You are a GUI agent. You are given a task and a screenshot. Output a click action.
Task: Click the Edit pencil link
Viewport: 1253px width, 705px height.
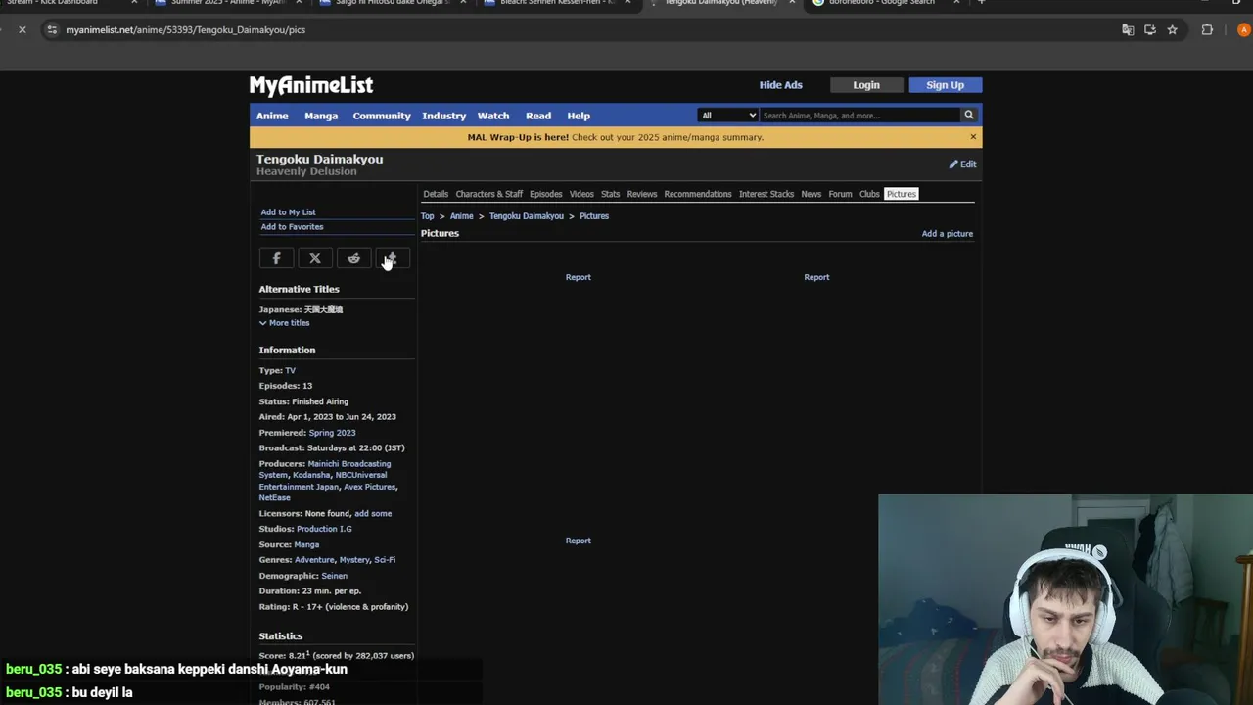click(962, 164)
